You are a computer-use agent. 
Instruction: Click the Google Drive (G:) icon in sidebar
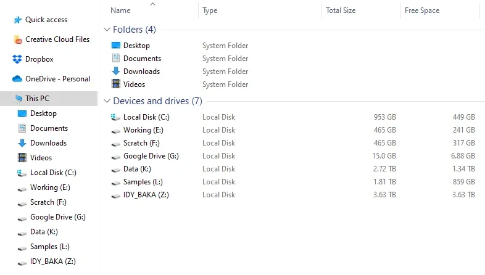[22, 218]
